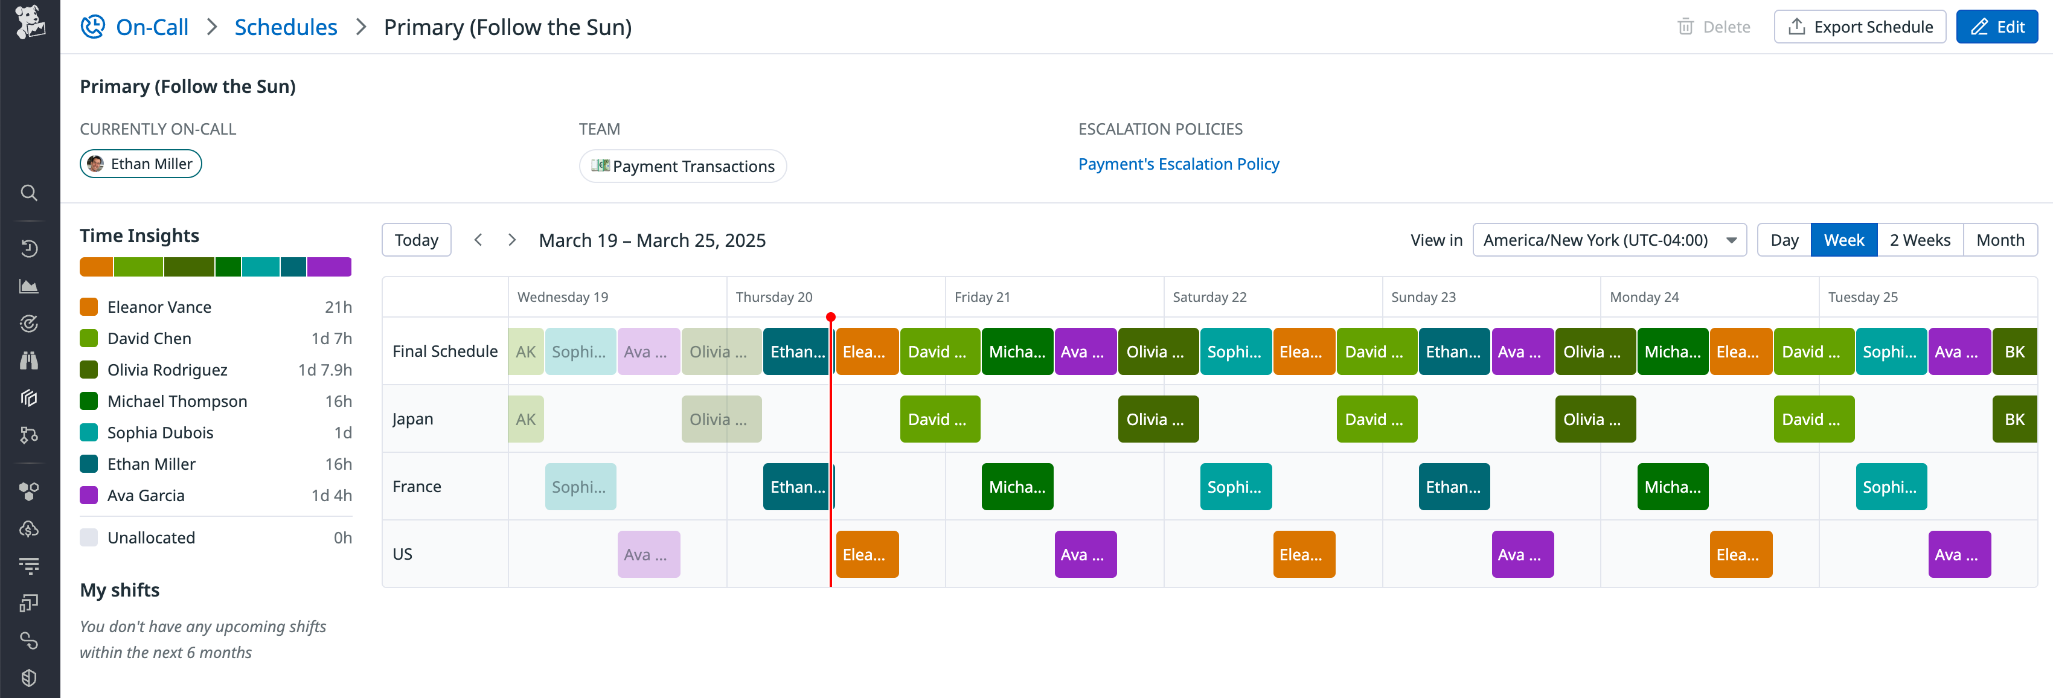This screenshot has width=2053, height=698.
Task: Open Watchdog via the binoculars icon
Action: [30, 360]
